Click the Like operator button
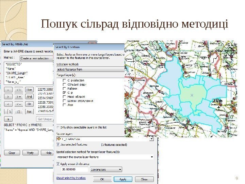The width and height of the screenshot is (245, 184). (29, 90)
